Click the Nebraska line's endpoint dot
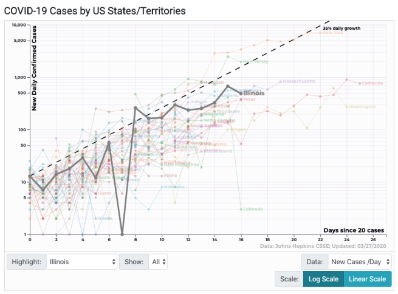The width and height of the screenshot is (398, 294). pos(162,187)
